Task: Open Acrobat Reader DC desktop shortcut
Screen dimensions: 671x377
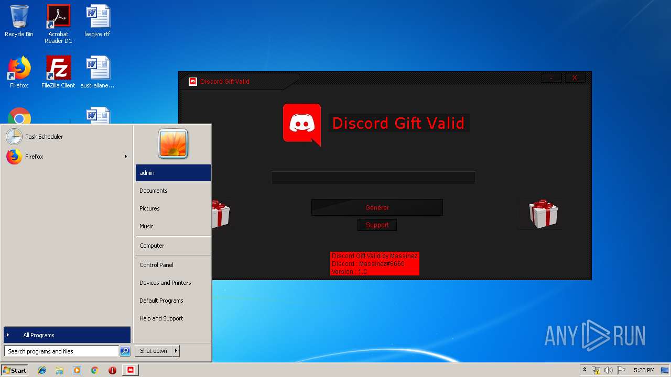Action: tap(58, 24)
